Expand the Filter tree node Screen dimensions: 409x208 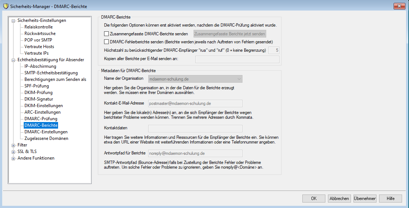pos(14,145)
